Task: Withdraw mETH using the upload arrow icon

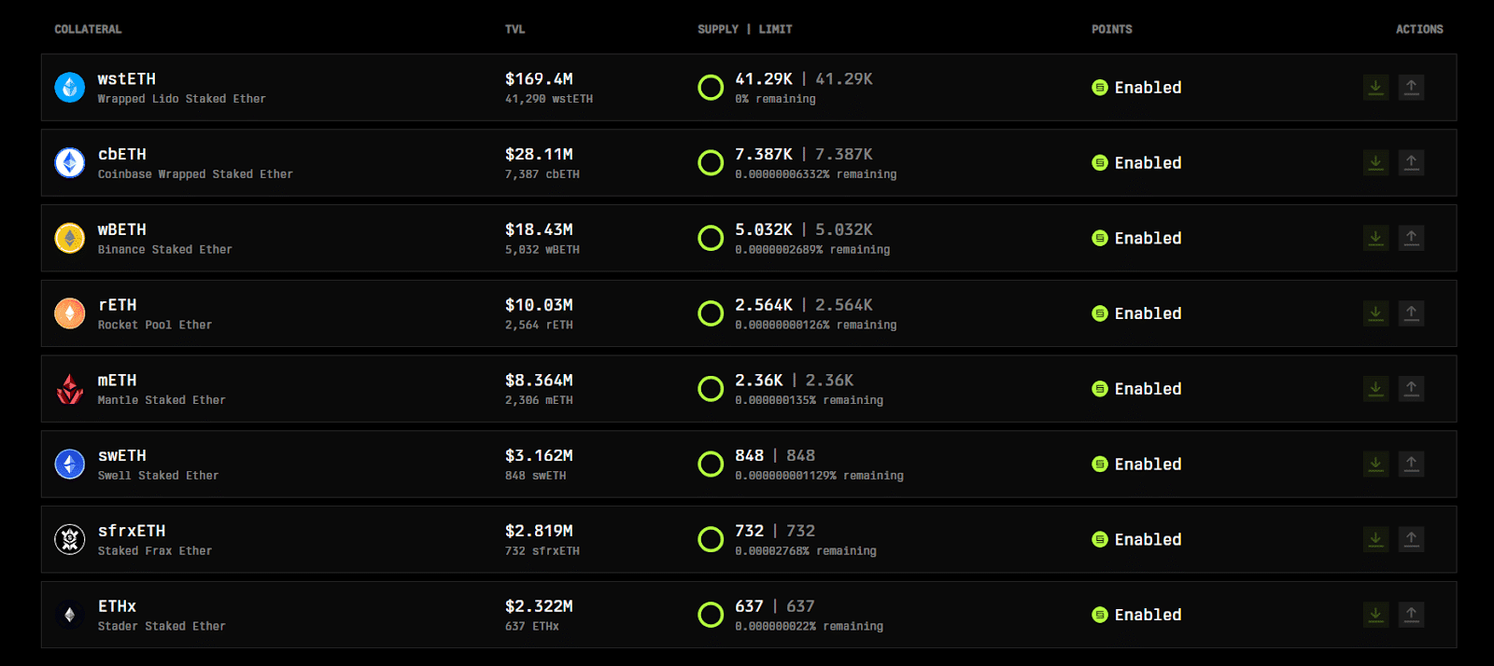Action: 1411,389
